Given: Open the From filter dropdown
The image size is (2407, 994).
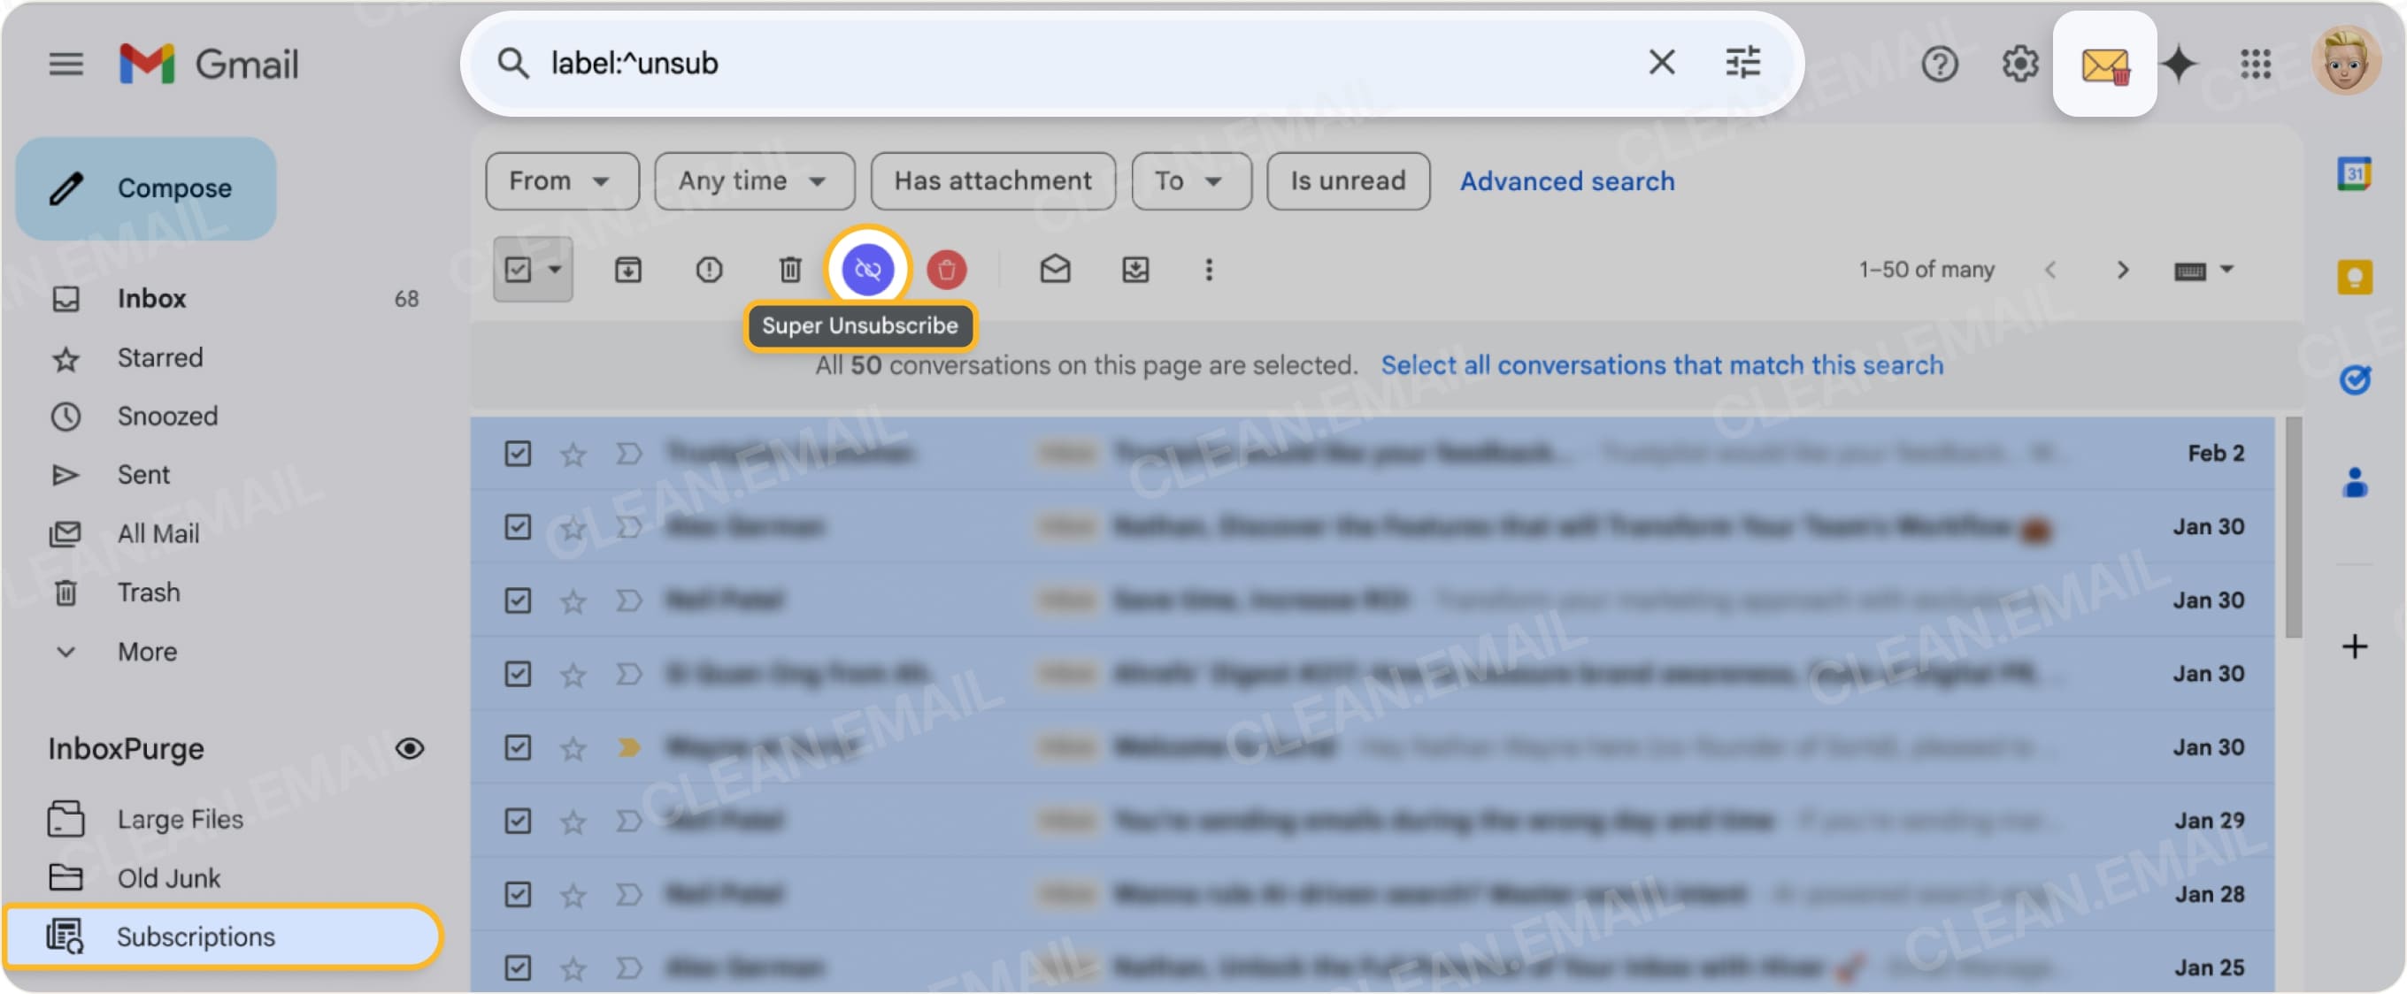Looking at the screenshot, I should [561, 180].
